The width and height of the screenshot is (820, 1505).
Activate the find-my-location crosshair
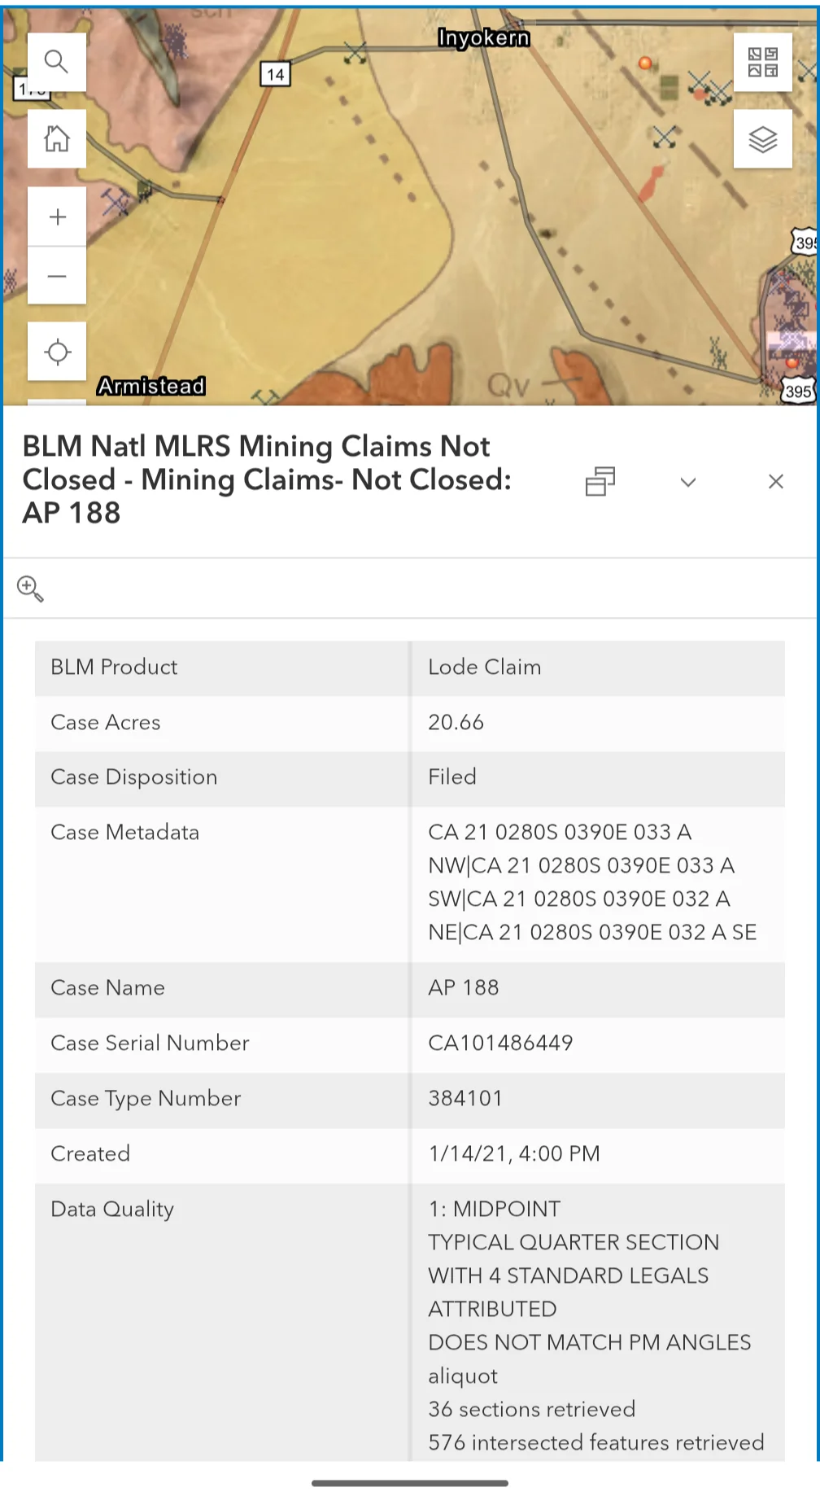[x=56, y=352]
